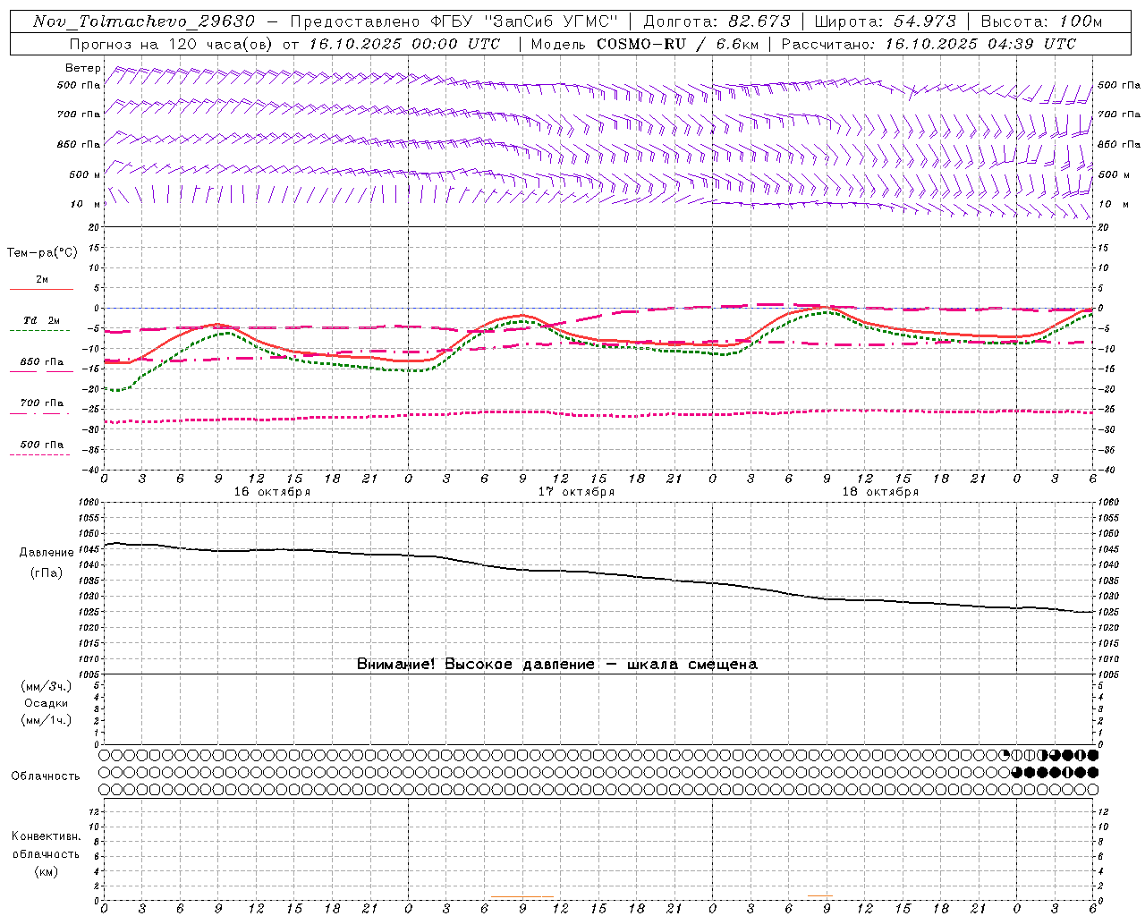Click the Осадки panel label
Image resolution: width=1145 pixels, height=916 pixels.
(46, 703)
